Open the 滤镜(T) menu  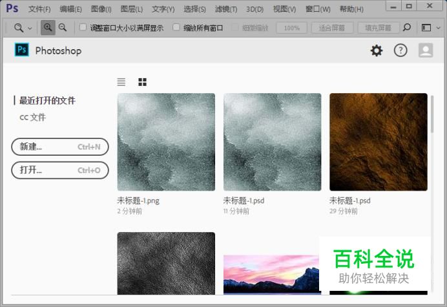click(226, 9)
